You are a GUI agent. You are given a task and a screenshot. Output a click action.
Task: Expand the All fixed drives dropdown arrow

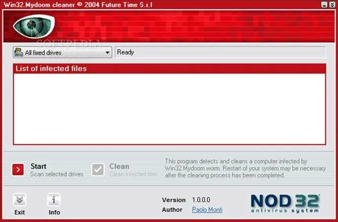pos(108,53)
